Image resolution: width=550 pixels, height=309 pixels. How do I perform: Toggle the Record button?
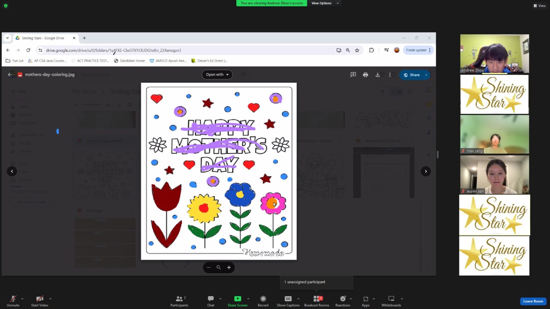click(263, 301)
